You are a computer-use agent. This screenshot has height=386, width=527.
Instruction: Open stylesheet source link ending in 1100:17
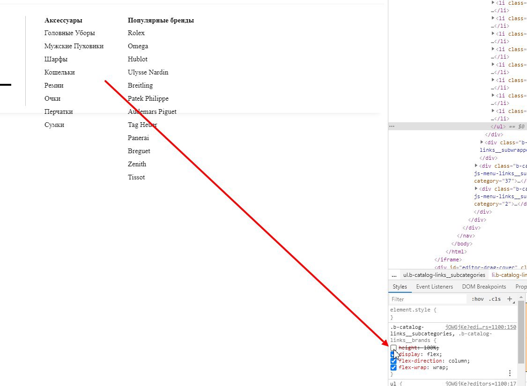click(481, 383)
